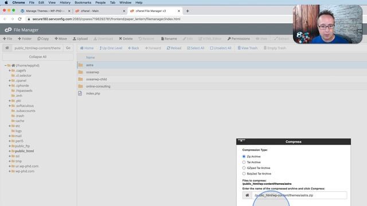Open public_ftp in the folder tree

pos(22,146)
